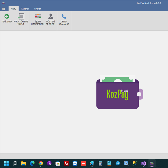
Task: Switch to Visual Studio in the taskbar
Action: point(143,163)
